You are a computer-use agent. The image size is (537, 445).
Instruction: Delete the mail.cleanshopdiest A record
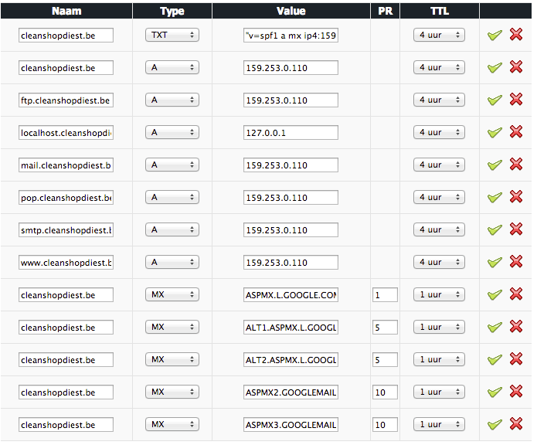516,165
